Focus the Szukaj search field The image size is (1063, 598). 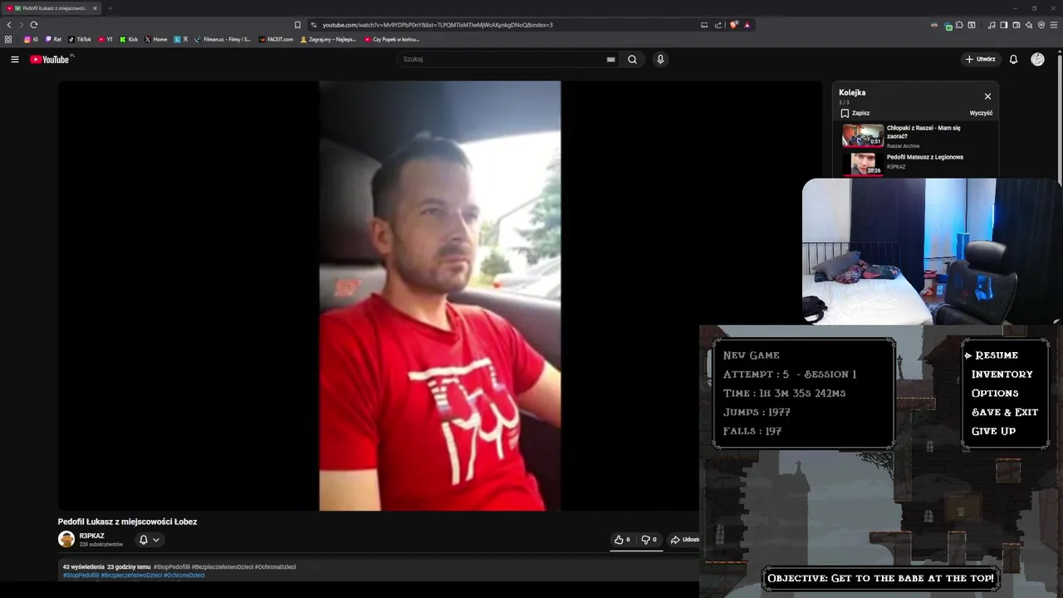click(x=502, y=60)
